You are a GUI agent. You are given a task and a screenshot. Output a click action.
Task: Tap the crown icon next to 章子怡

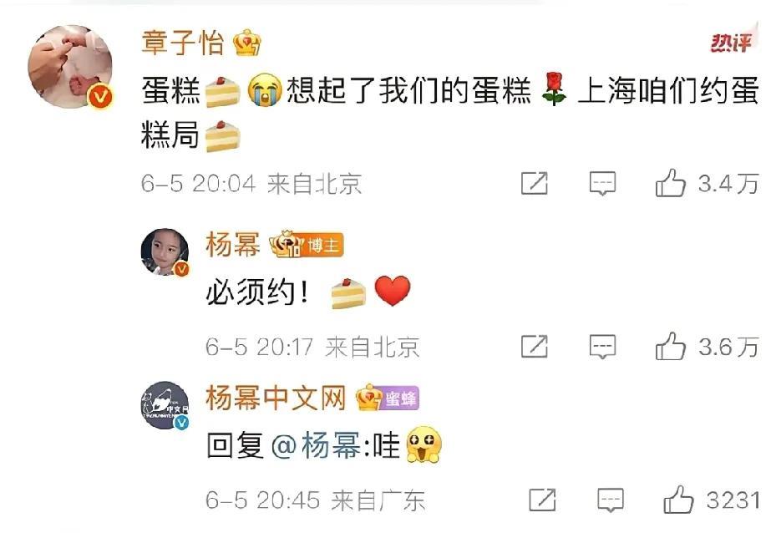[x=247, y=43]
